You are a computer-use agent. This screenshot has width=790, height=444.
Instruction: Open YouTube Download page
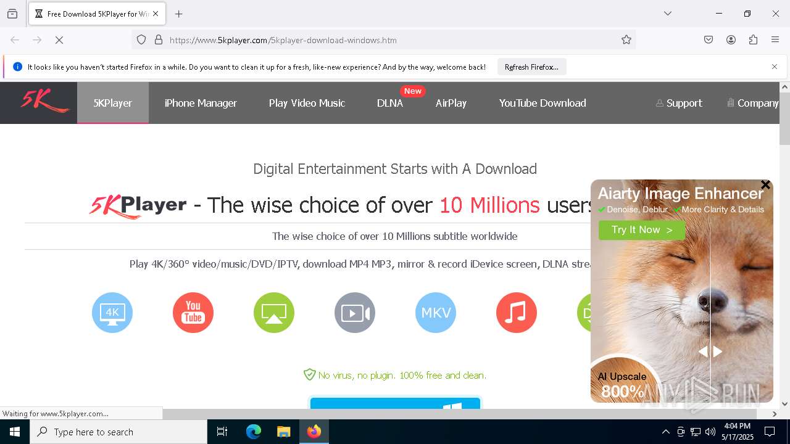(543, 103)
